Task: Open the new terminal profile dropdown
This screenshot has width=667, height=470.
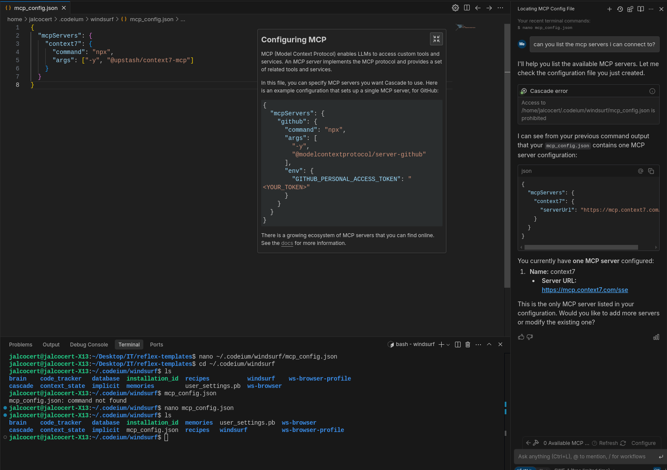Action: click(448, 345)
